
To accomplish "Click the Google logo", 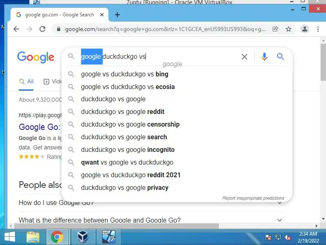I will click(36, 57).
